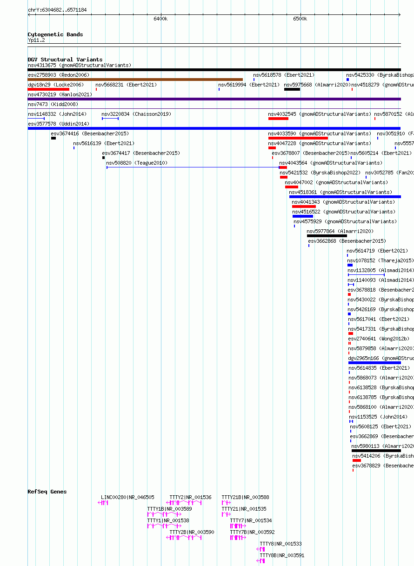Open variant nsv5618578 (Ebert2021) label

284,75
